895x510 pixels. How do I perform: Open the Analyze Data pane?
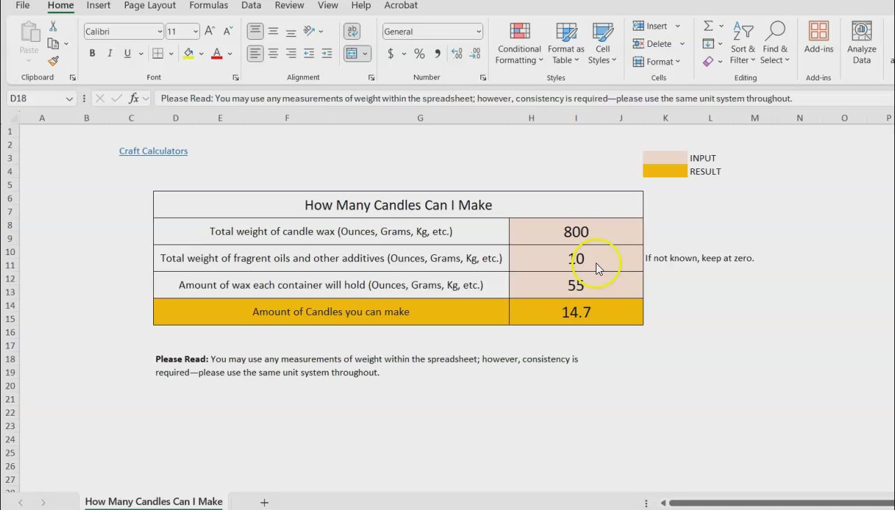point(861,43)
